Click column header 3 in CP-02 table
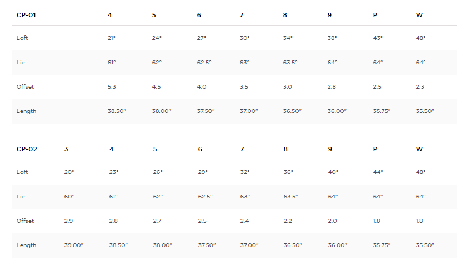 (x=66, y=149)
